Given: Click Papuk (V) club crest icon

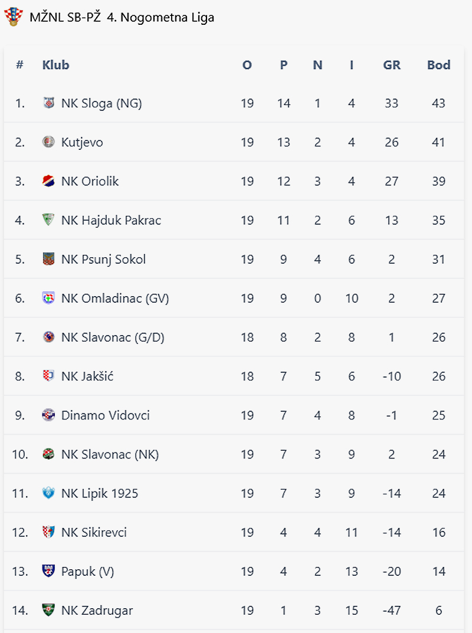Looking at the screenshot, I should [x=48, y=571].
